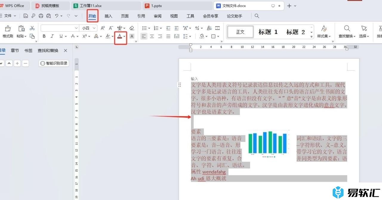Open the underline style dropdown arrow
The height and width of the screenshot is (200, 382).
tap(66, 36)
